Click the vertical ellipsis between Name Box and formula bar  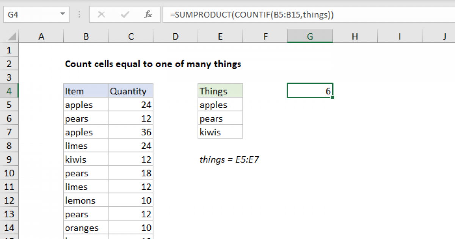click(79, 14)
